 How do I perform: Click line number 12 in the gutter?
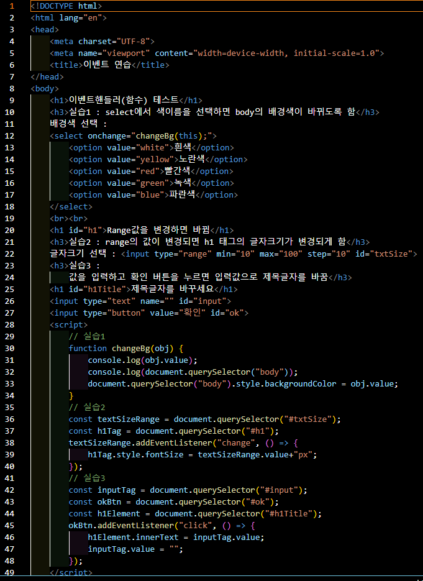9,136
